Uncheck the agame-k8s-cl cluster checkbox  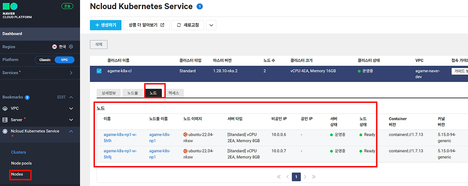pos(99,71)
